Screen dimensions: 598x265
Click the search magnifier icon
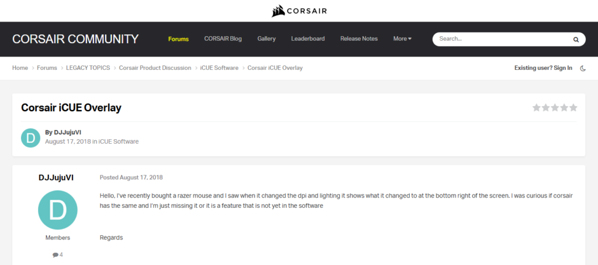click(576, 39)
